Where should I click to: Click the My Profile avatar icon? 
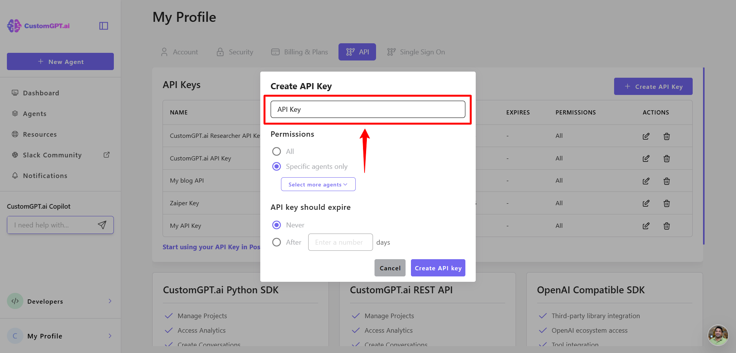tap(15, 336)
